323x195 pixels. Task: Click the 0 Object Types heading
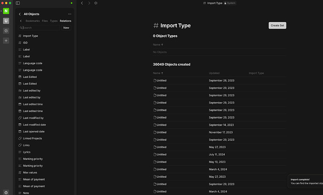165,36
